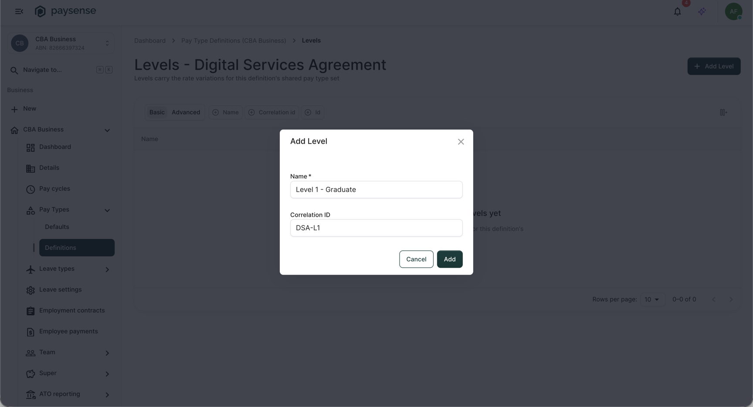Collapse the CBA Business section chevron
This screenshot has width=753, height=407.
(107, 130)
